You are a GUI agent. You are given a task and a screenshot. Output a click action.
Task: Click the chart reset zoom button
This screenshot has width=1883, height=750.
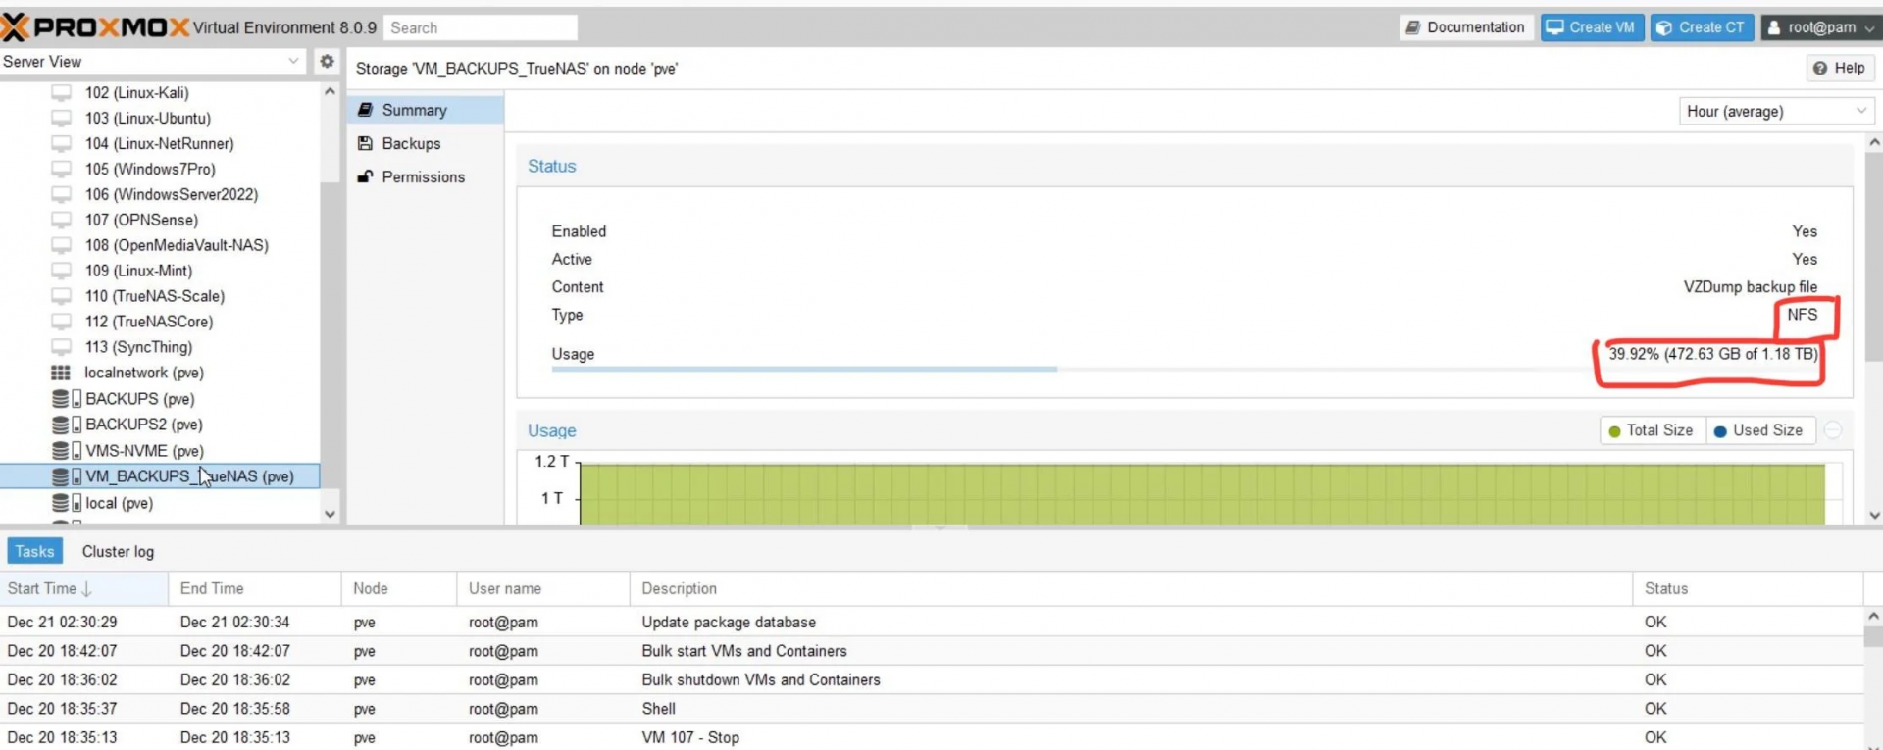(x=1833, y=430)
